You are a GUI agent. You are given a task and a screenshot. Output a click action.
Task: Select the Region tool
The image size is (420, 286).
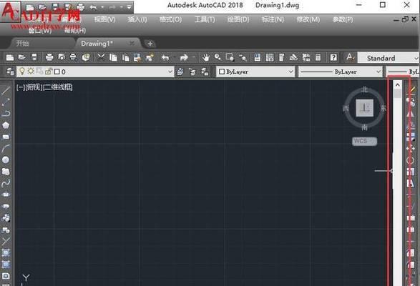point(6,276)
